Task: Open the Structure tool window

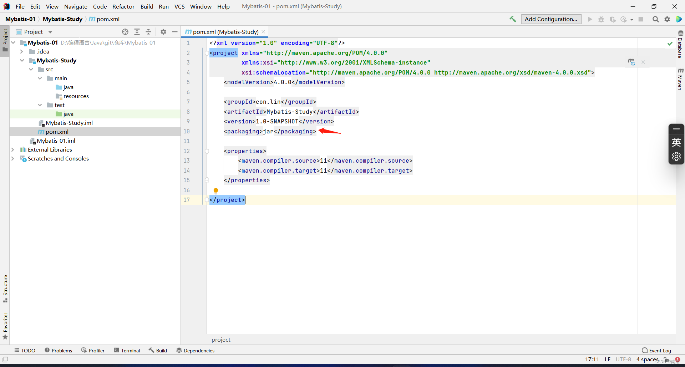Action: (x=5, y=288)
